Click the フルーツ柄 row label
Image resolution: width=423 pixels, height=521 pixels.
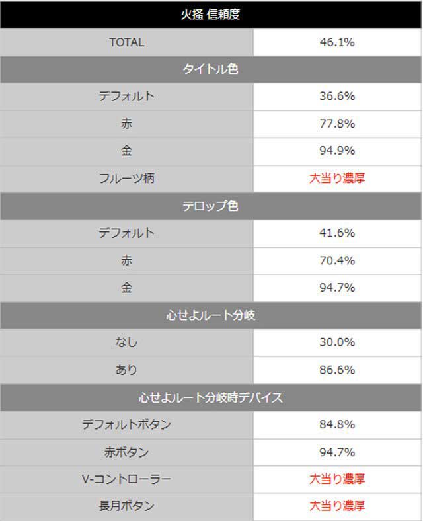click(x=126, y=179)
